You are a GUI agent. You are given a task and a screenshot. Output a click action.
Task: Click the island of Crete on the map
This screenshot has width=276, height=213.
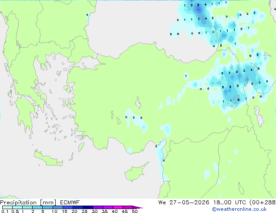(x=48, y=159)
